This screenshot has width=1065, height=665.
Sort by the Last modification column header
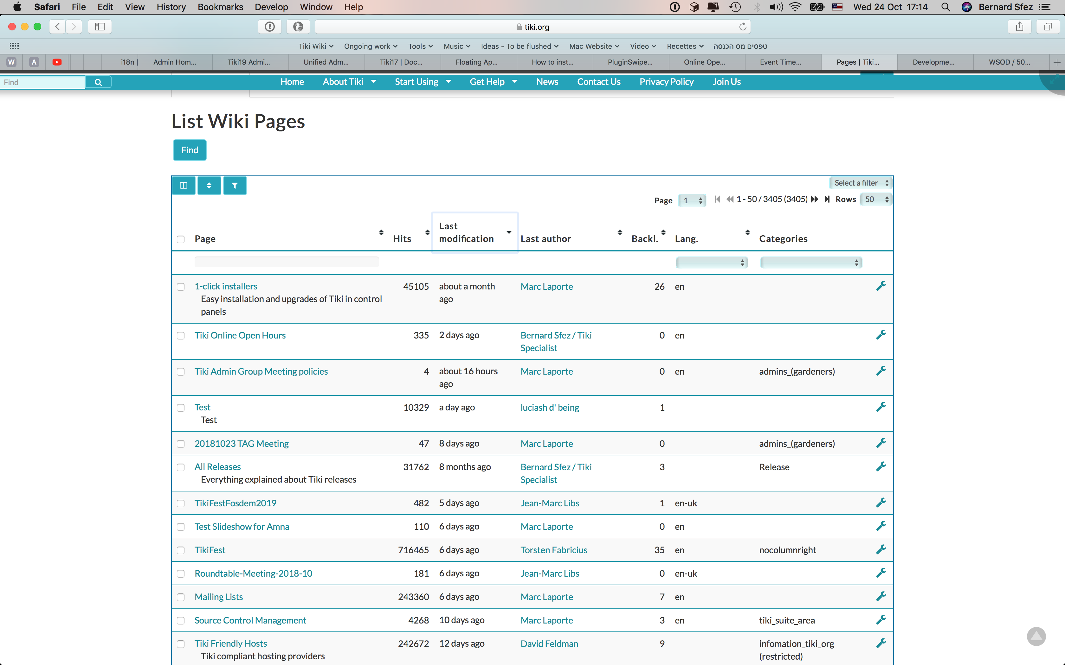474,232
